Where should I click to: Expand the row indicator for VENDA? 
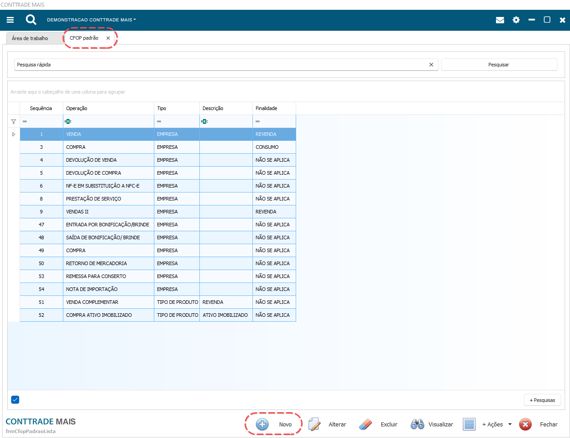14,134
